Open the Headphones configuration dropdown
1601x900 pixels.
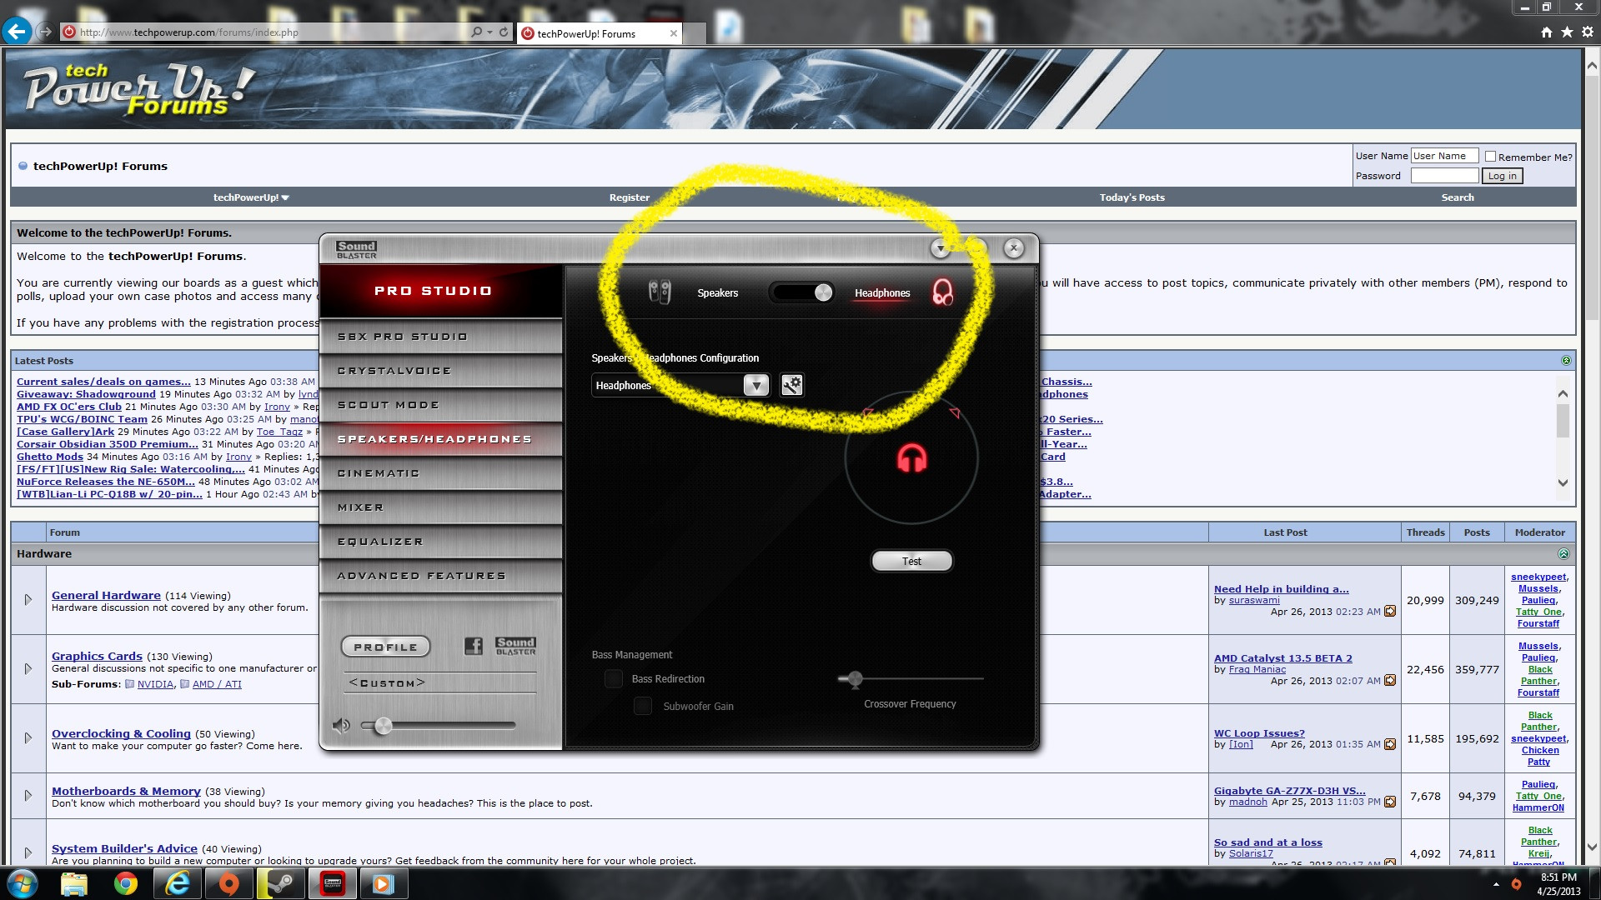point(755,385)
